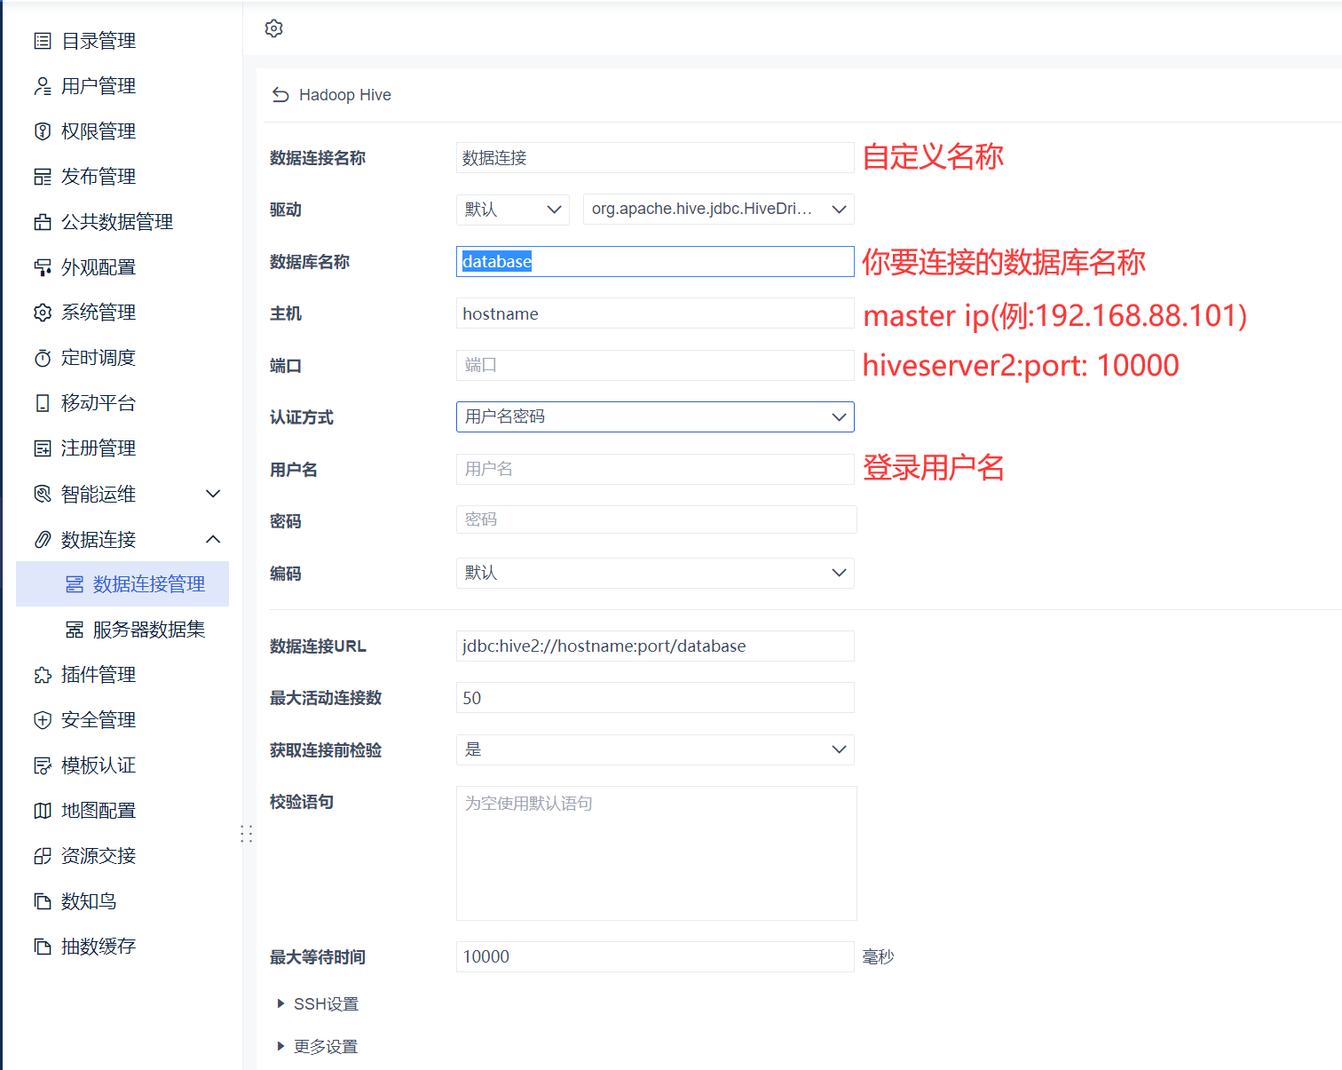Open 权限管理 permission management
This screenshot has width=1342, height=1070.
pyautogui.click(x=42, y=131)
